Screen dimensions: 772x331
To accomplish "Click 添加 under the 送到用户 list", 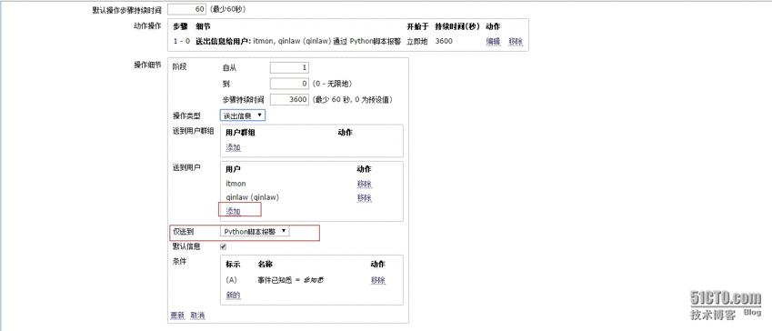I will (x=233, y=211).
